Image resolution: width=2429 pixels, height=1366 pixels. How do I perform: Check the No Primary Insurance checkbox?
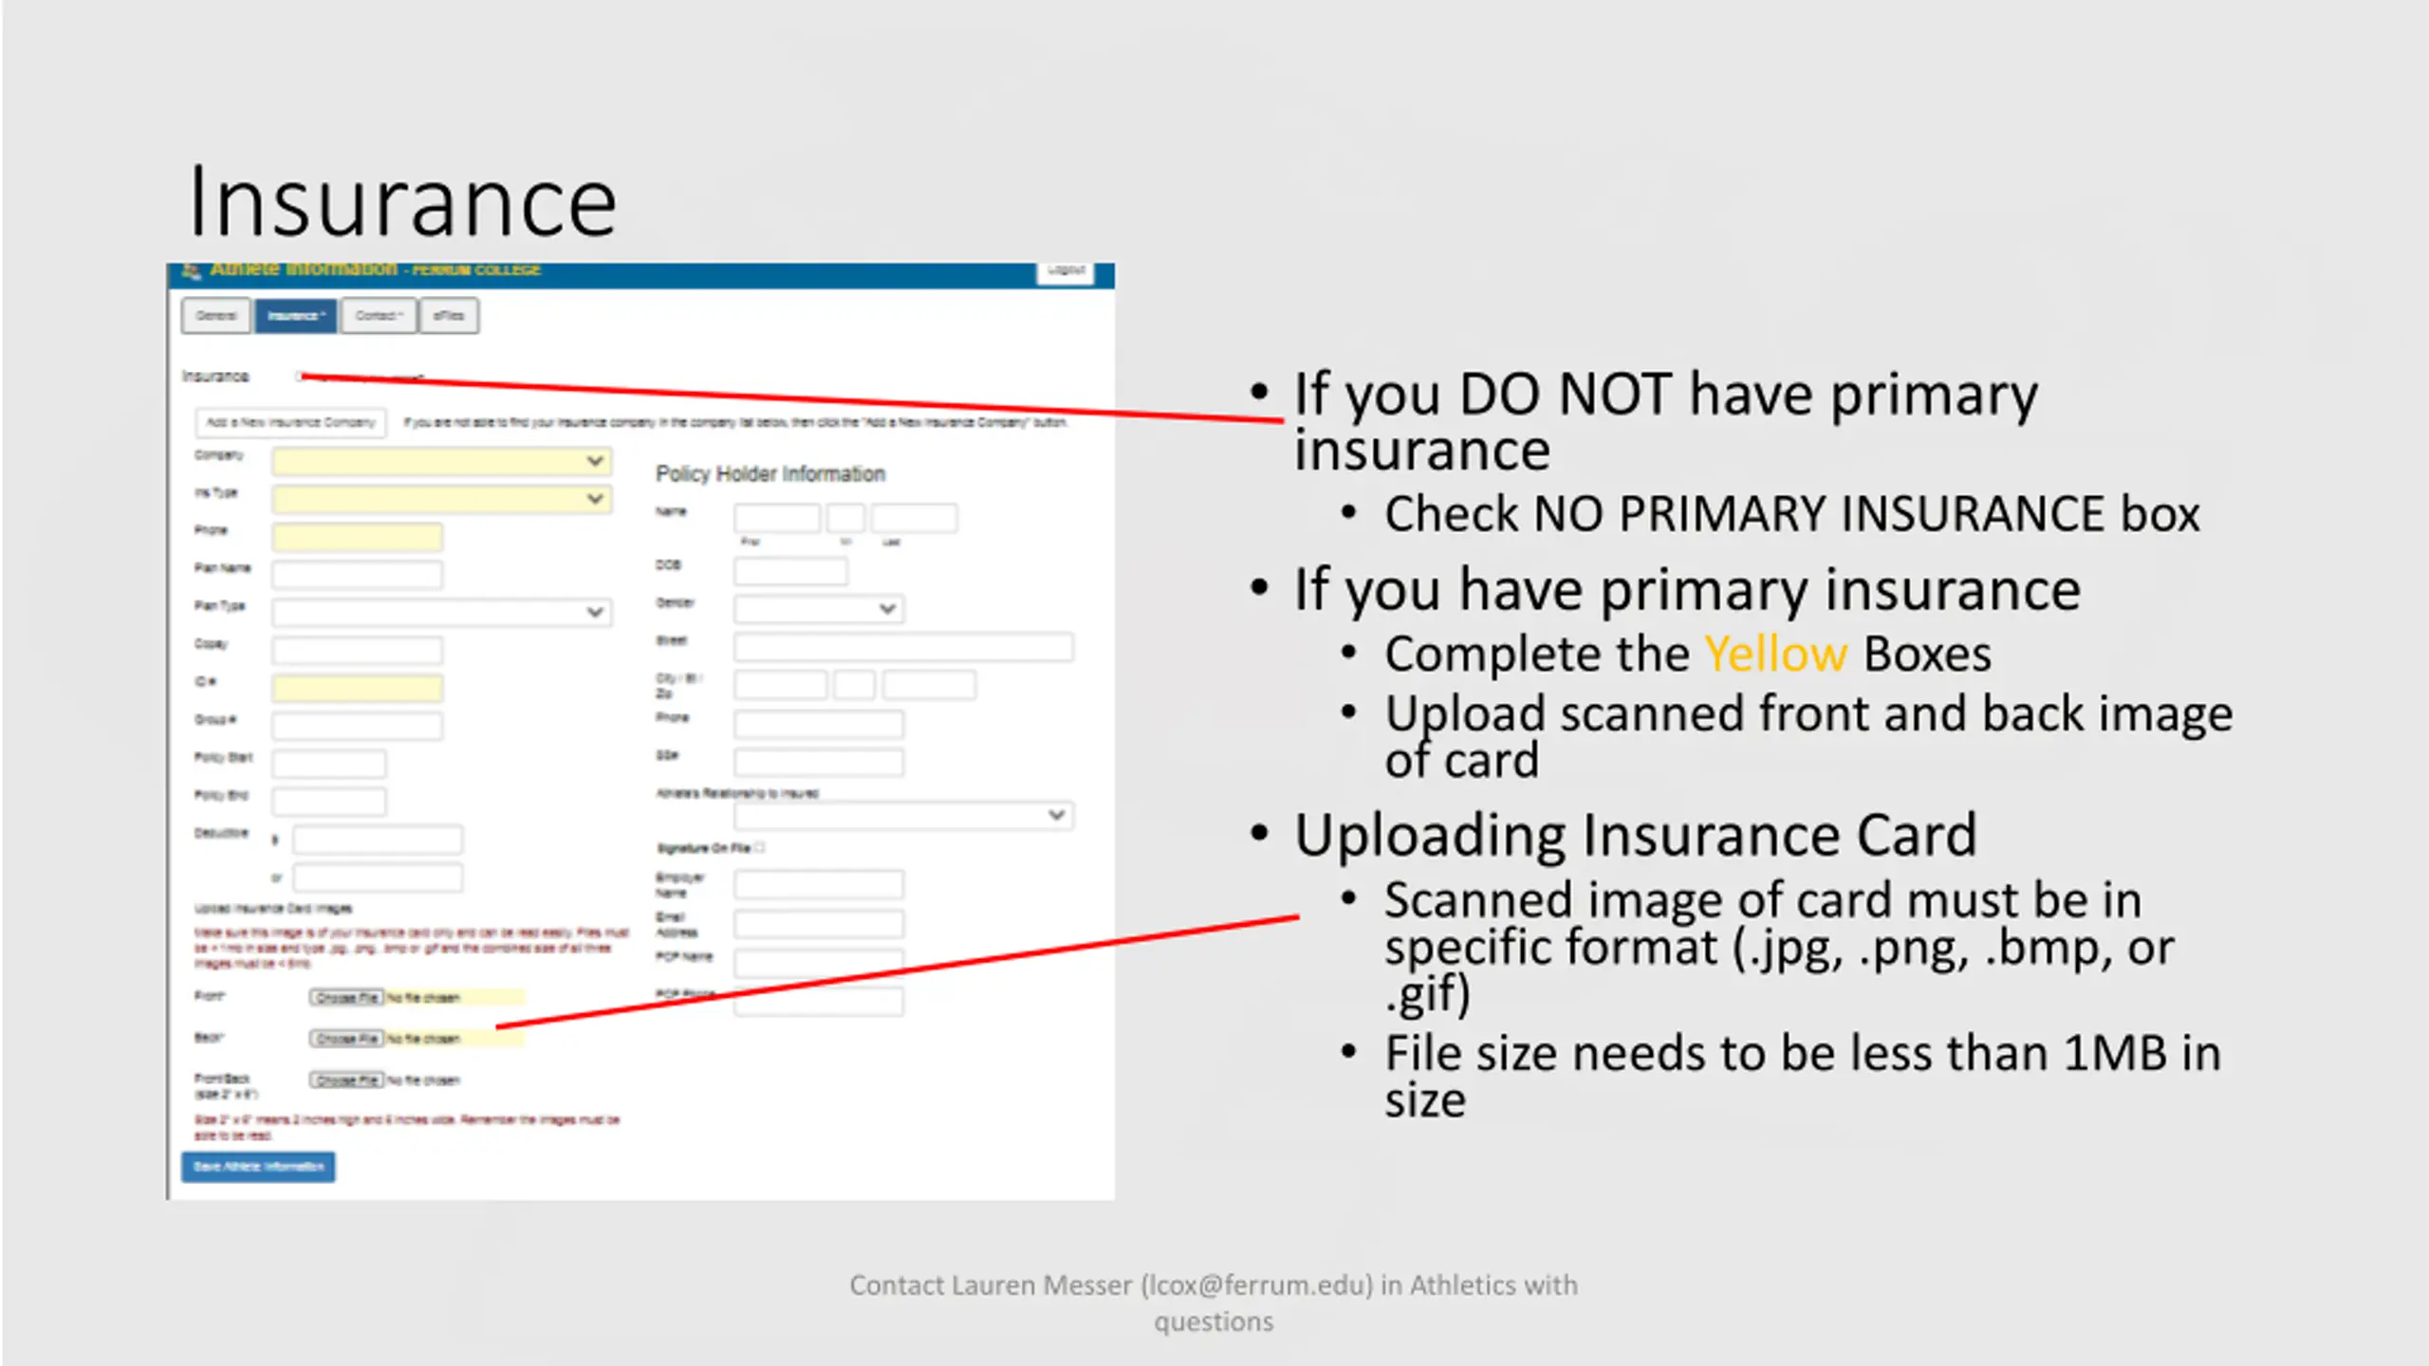(x=301, y=377)
